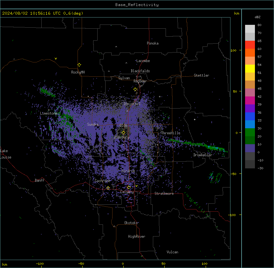Click the white plus marker north of Drumheller

point(195,119)
